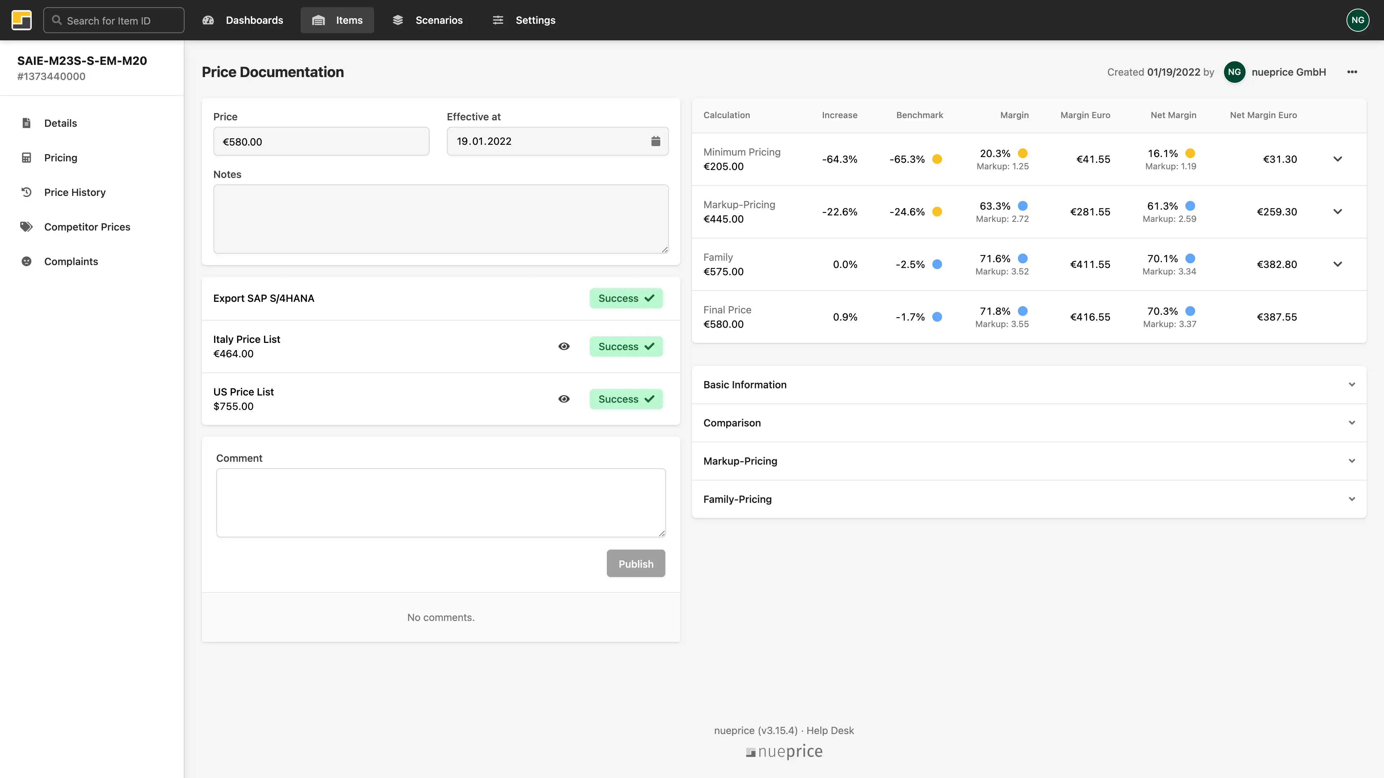
Task: Click inside the Comment text box
Action: tap(440, 502)
